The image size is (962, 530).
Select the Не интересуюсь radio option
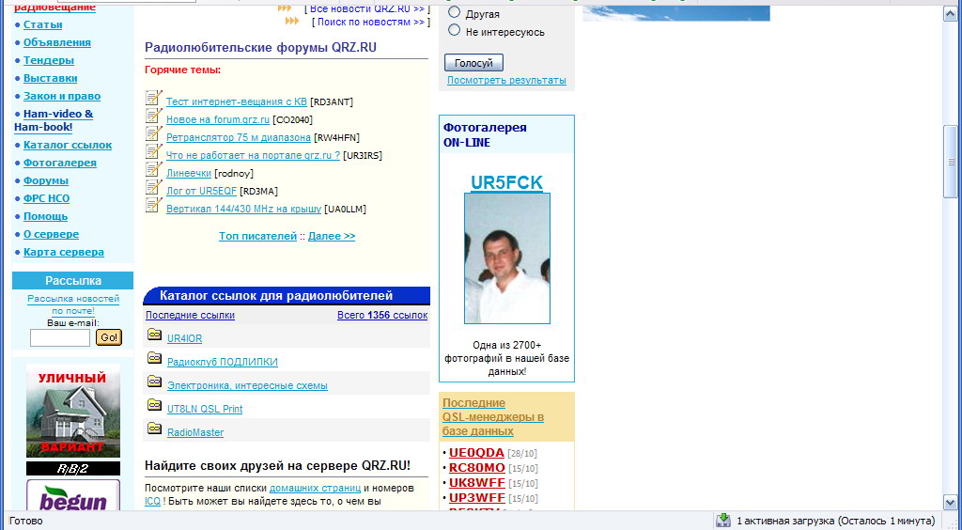point(454,30)
